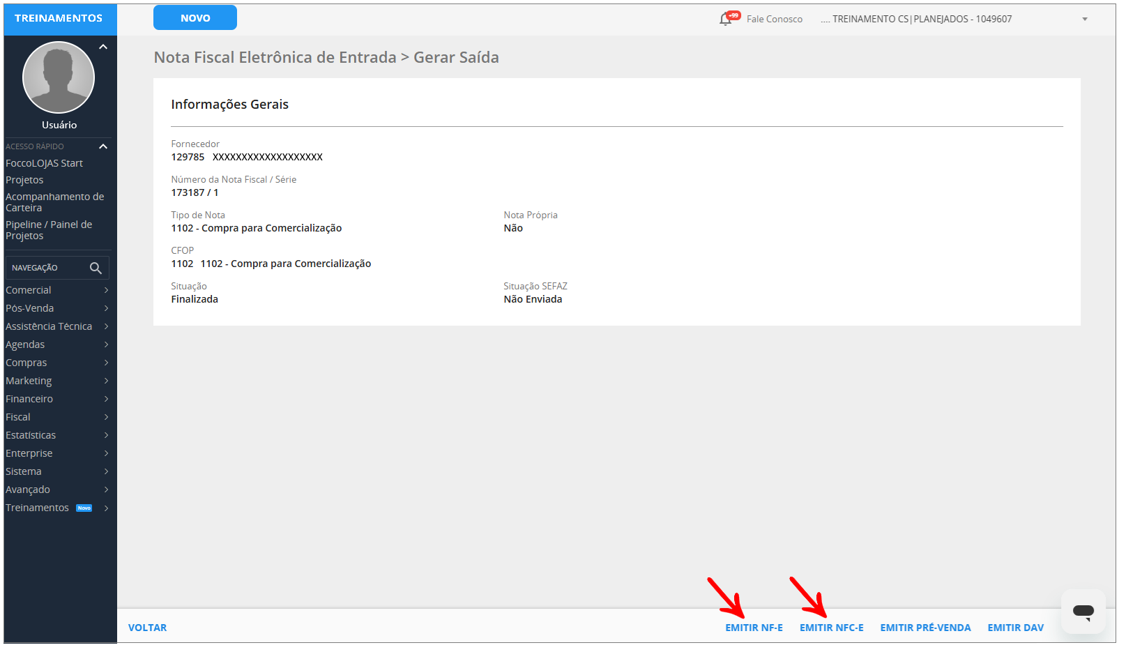Click the TREINAMENTOS header logo
The image size is (1126, 652).
pyautogui.click(x=59, y=17)
